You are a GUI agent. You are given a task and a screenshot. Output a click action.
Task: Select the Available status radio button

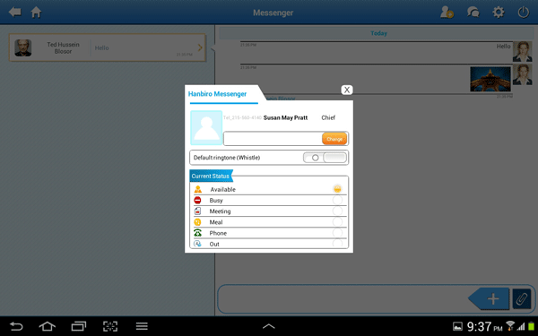[x=337, y=189]
